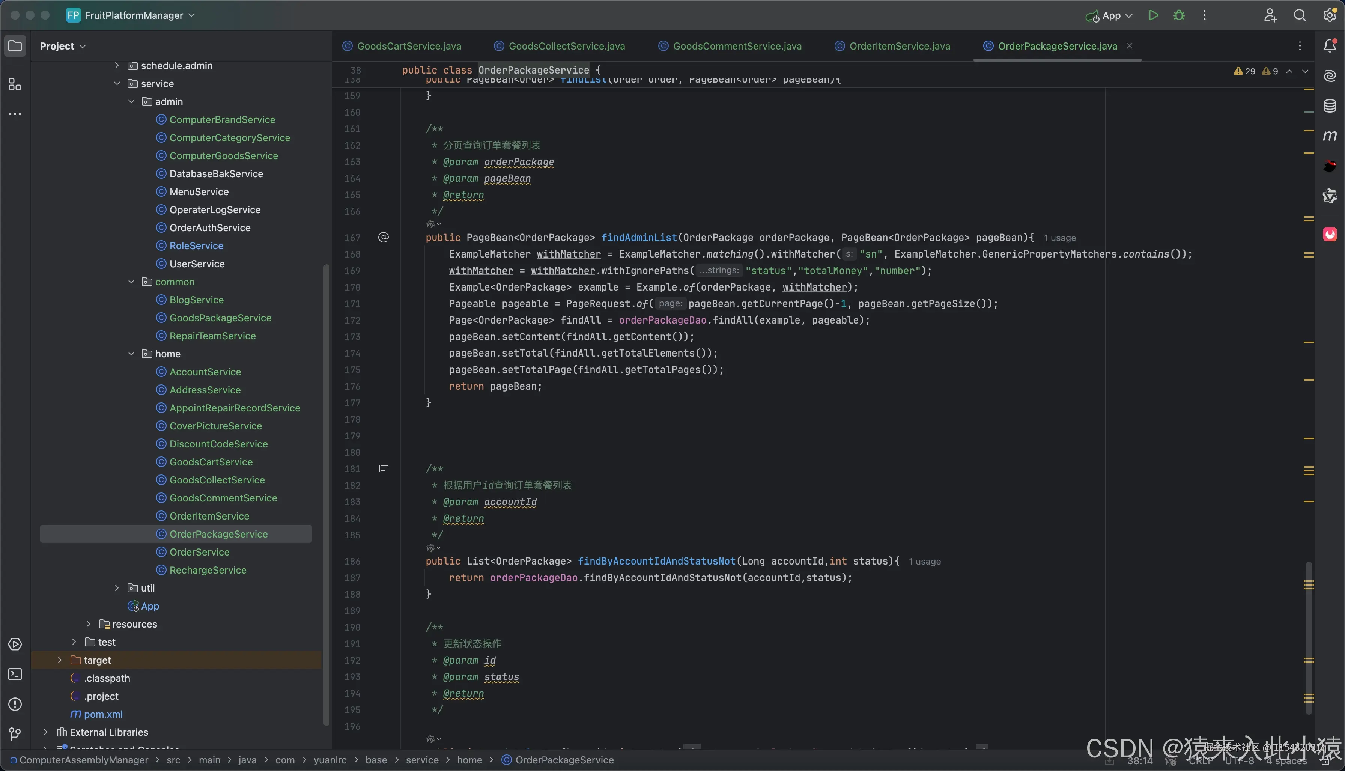Open the Terminal tool window
Viewport: 1345px width, 771px height.
[x=15, y=674]
